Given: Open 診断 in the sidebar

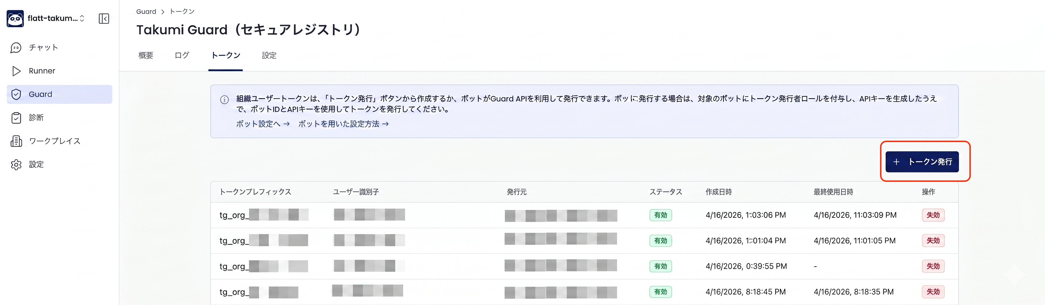Looking at the screenshot, I should click(x=59, y=118).
